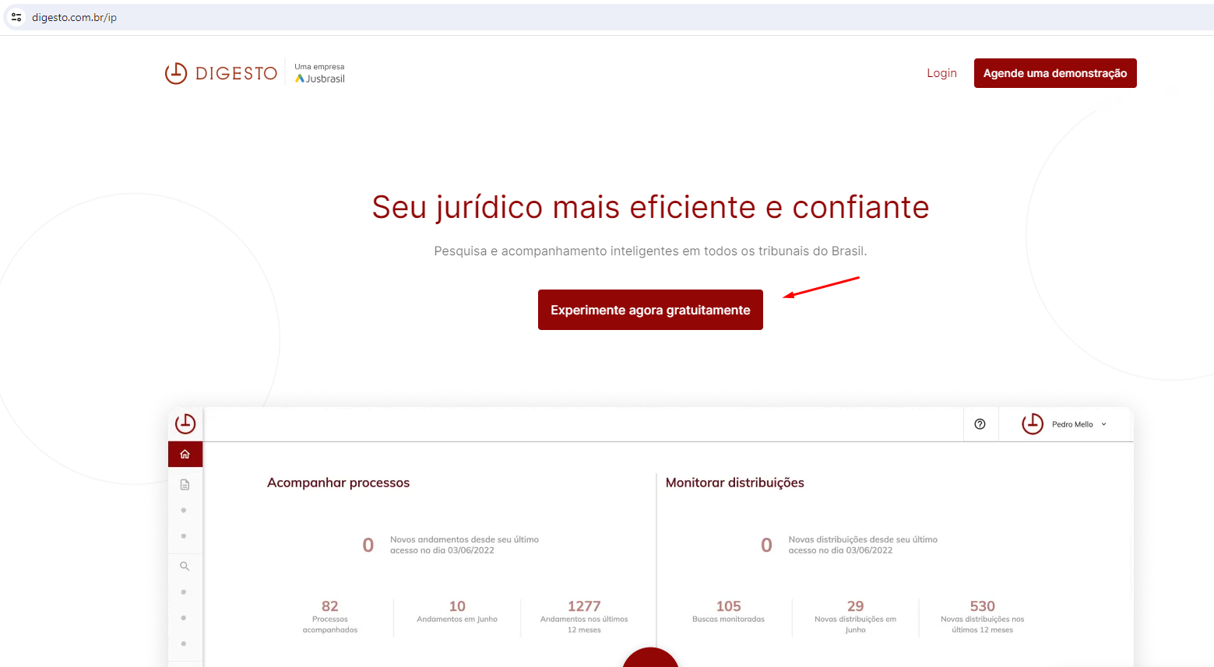Click the 105 Buscas monitoradas value
Screen dimensions: 1214x667
(728, 606)
